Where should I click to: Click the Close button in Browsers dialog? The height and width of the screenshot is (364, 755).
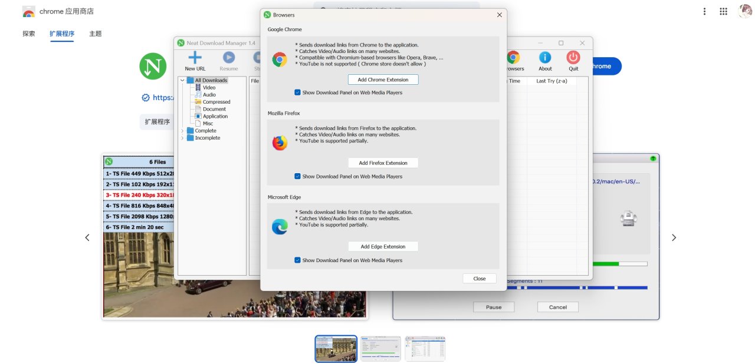coord(480,279)
